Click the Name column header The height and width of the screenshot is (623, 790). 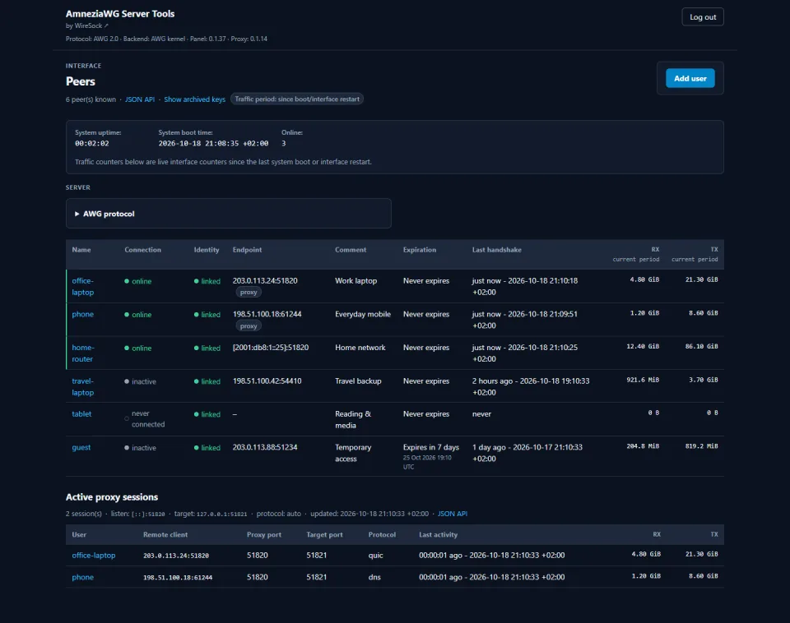coord(81,250)
